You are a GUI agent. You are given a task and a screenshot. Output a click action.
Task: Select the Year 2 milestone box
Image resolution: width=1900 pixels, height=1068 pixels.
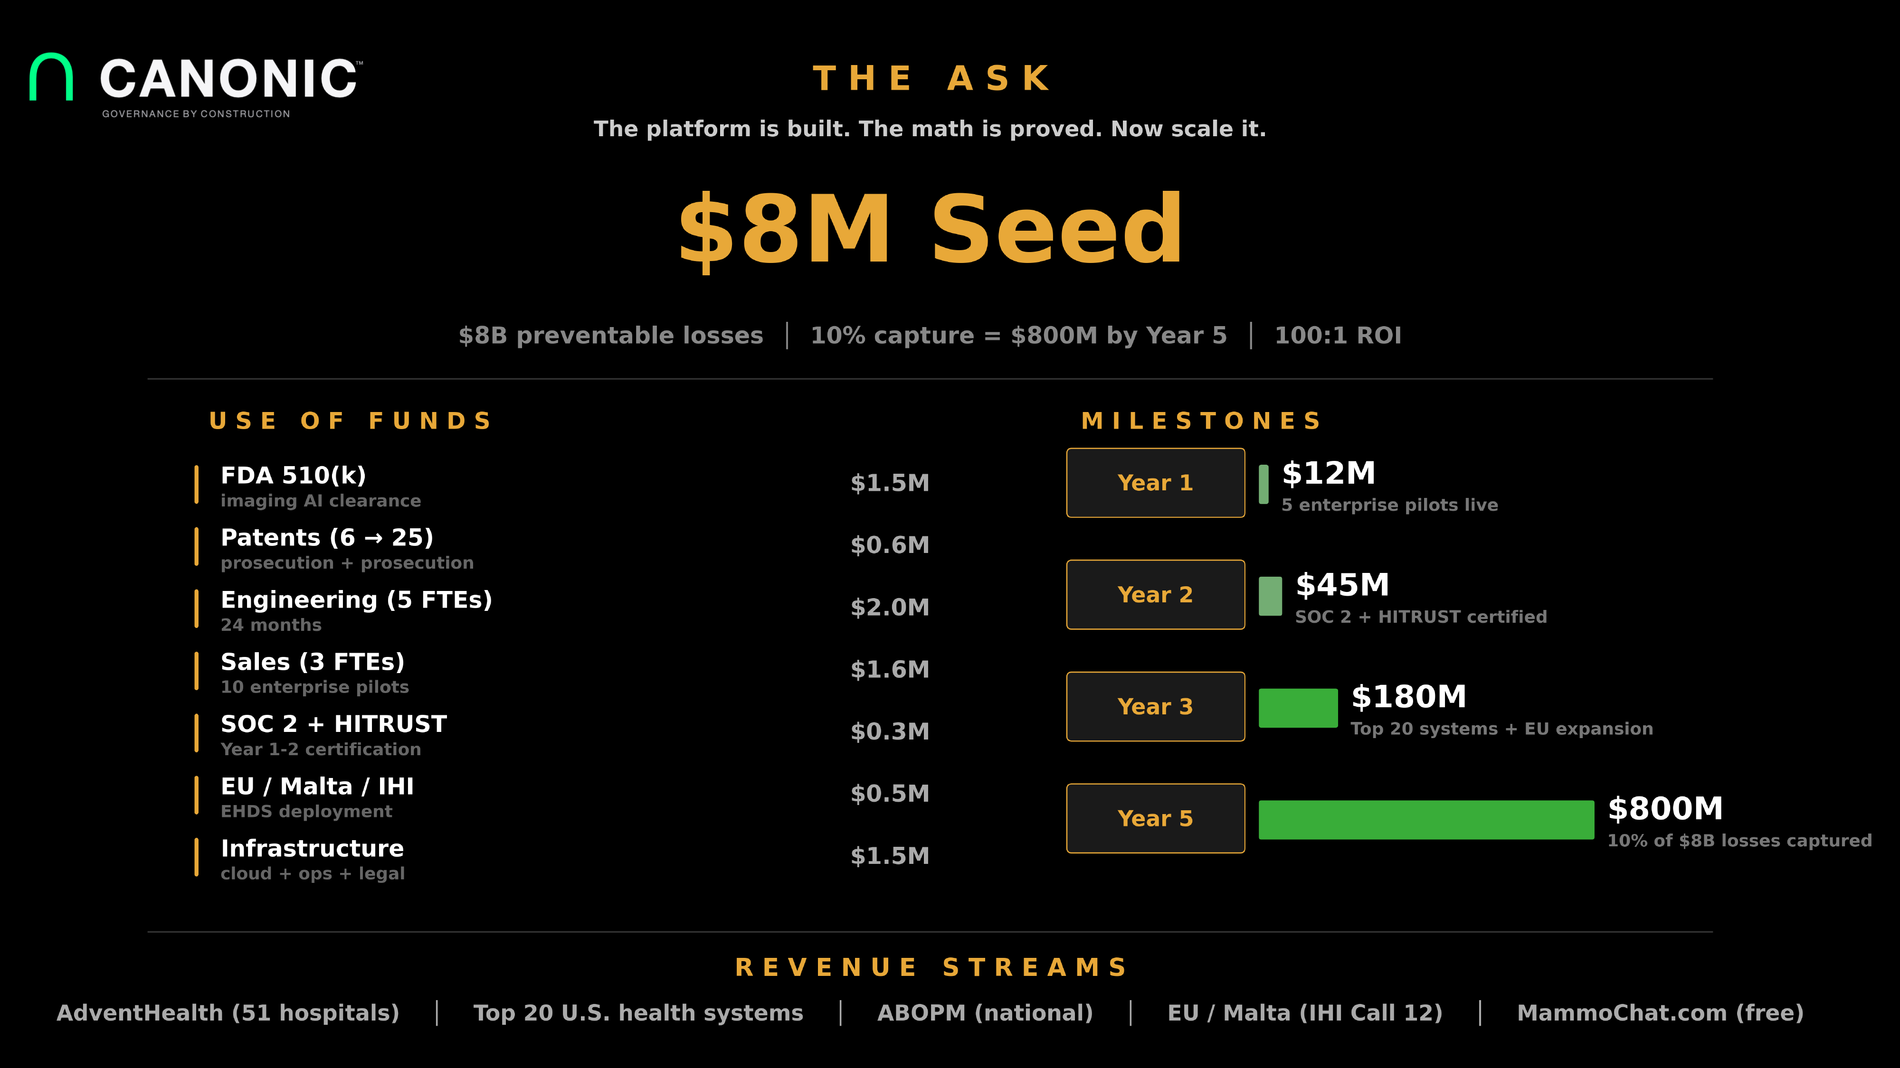(1155, 595)
